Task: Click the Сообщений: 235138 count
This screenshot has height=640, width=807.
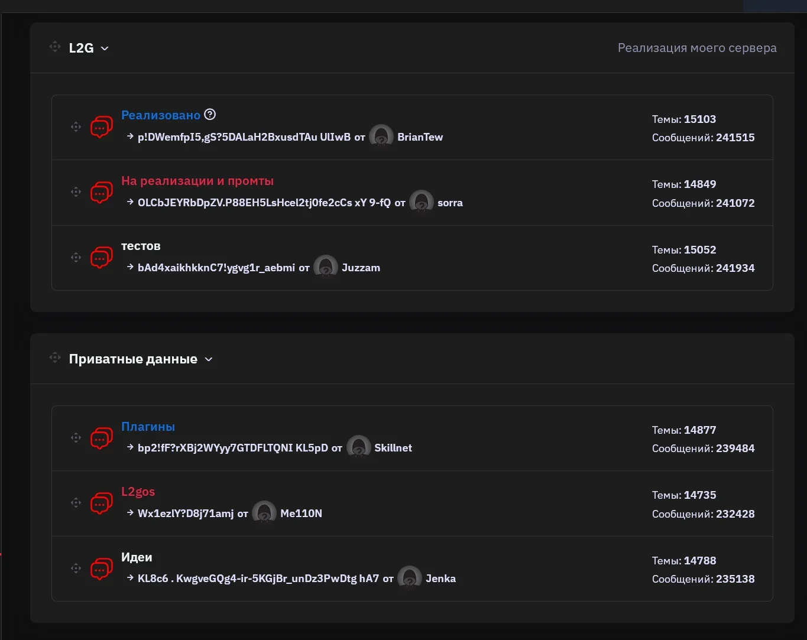Action: click(704, 579)
